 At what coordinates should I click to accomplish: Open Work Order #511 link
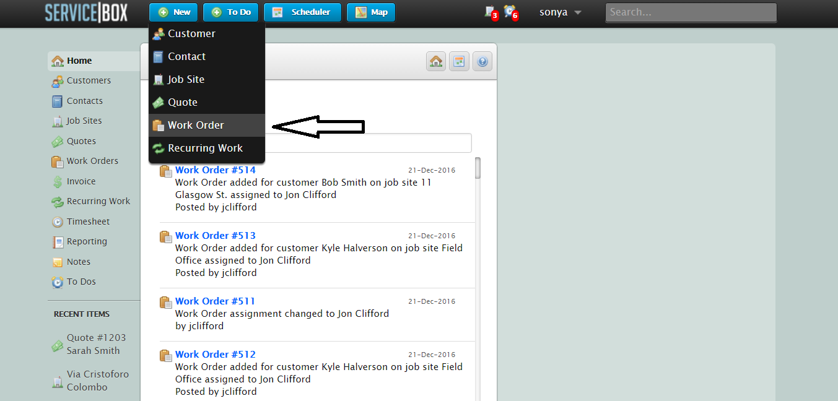[x=215, y=301]
